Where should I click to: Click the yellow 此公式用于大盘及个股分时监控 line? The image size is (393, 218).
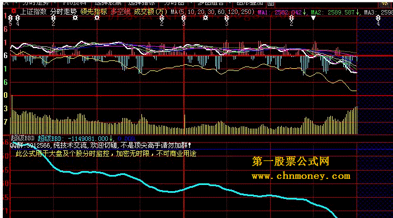(x=106, y=153)
